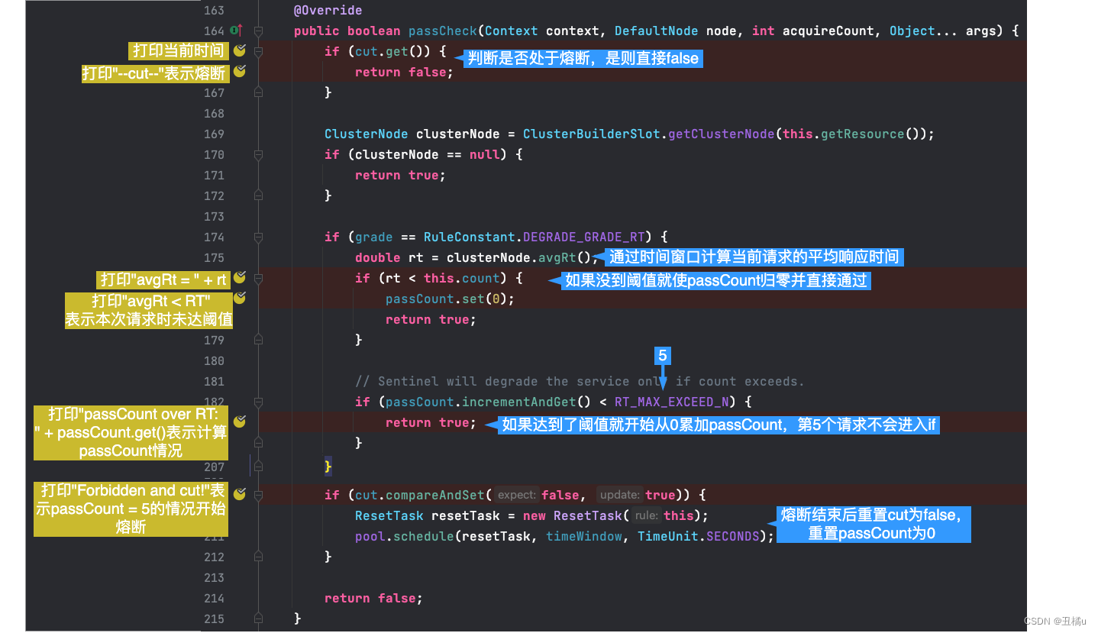Click the 'update:' inlay hint

coord(619,495)
